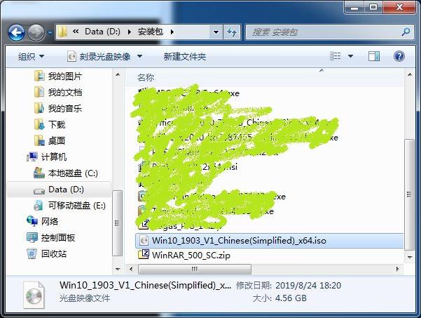Click the 桌面 folder icon

(39, 140)
